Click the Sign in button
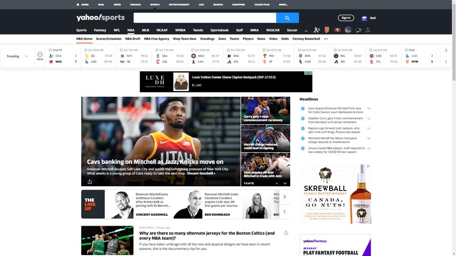 (x=346, y=18)
